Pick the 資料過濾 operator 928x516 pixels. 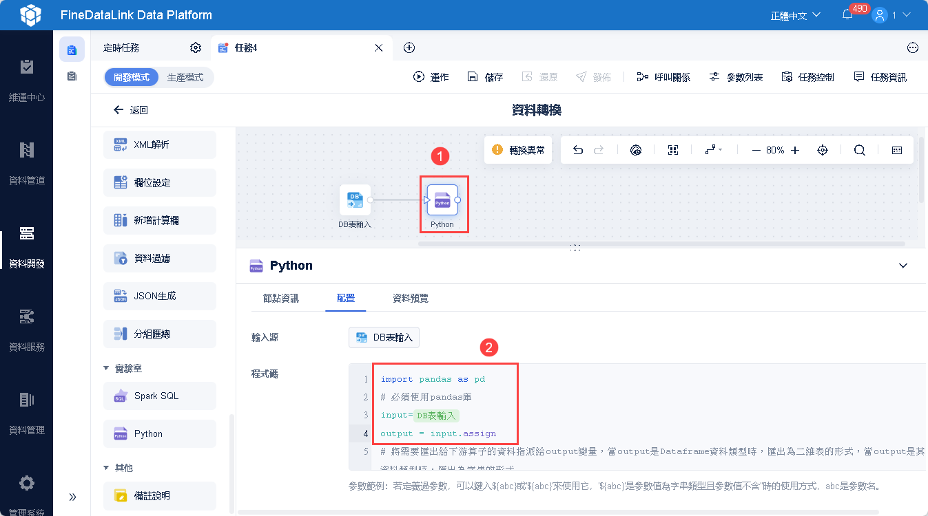pos(160,259)
